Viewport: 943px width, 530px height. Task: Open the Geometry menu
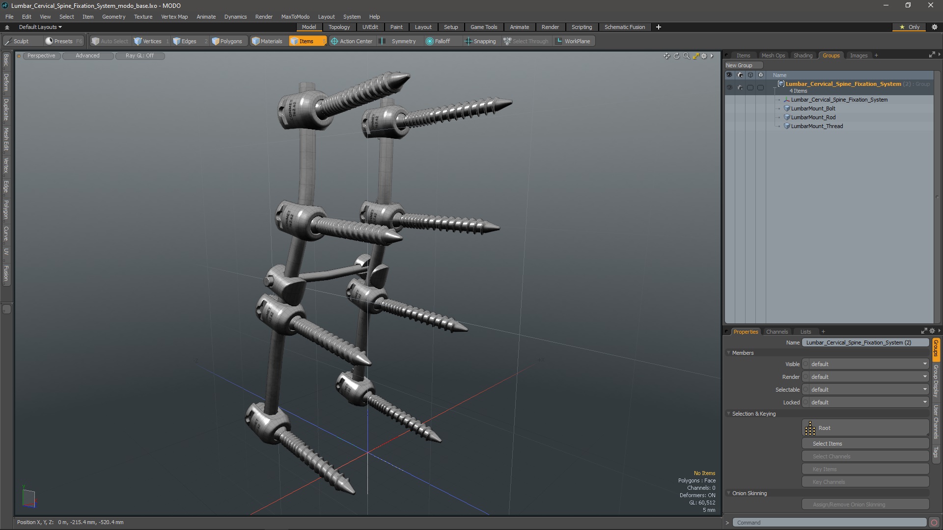[x=113, y=17]
